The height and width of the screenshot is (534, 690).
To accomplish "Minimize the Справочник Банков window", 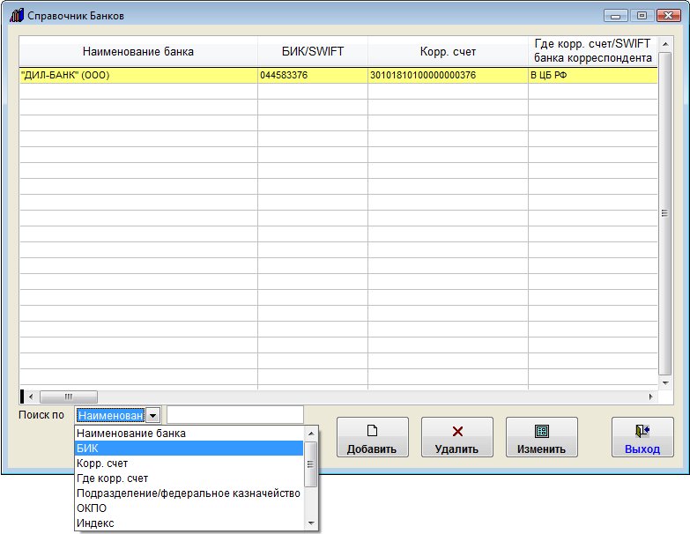I will (x=616, y=16).
